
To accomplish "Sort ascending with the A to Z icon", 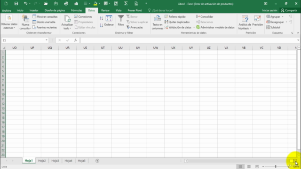I will [x=102, y=18].
